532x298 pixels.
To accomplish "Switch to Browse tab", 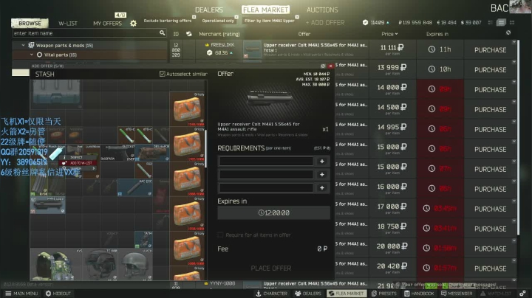I will 30,23.
